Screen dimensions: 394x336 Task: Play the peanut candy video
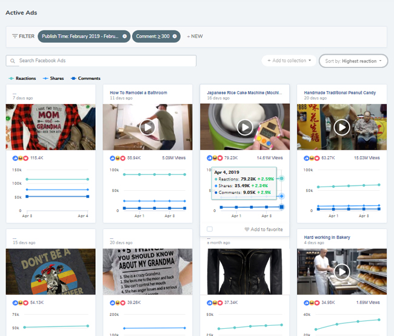click(342, 128)
